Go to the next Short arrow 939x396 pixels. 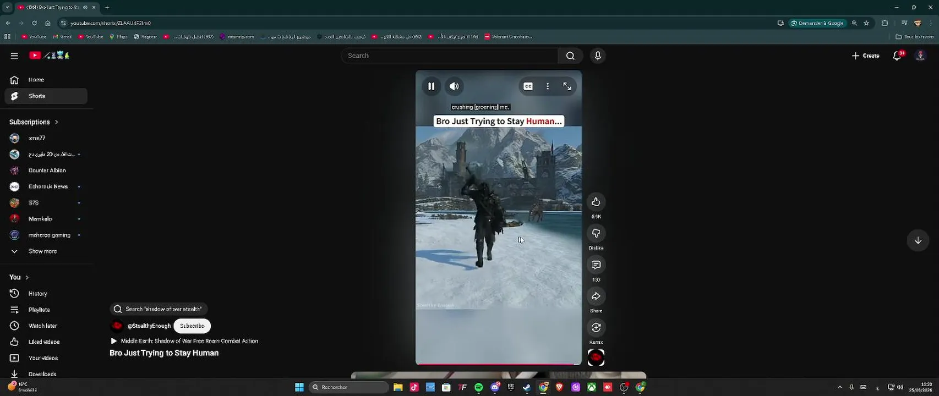point(918,240)
